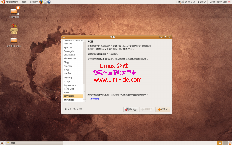Screen dimensions: 232x145
Task: Select Shqip in the language list
Action: click(73, 62)
